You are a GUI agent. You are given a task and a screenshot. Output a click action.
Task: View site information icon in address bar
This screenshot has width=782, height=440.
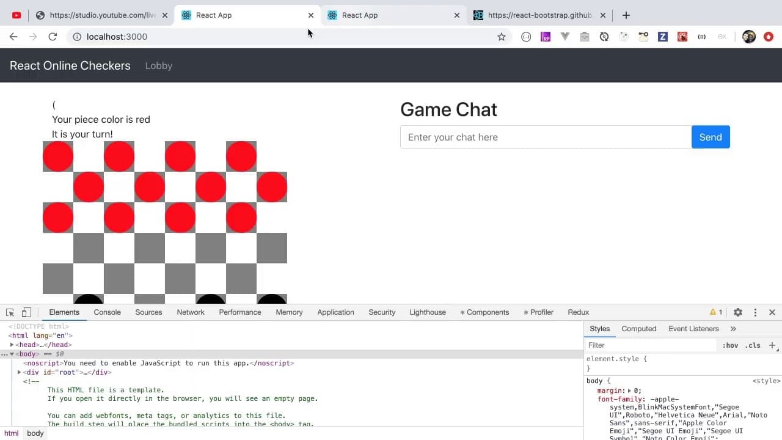pos(77,37)
